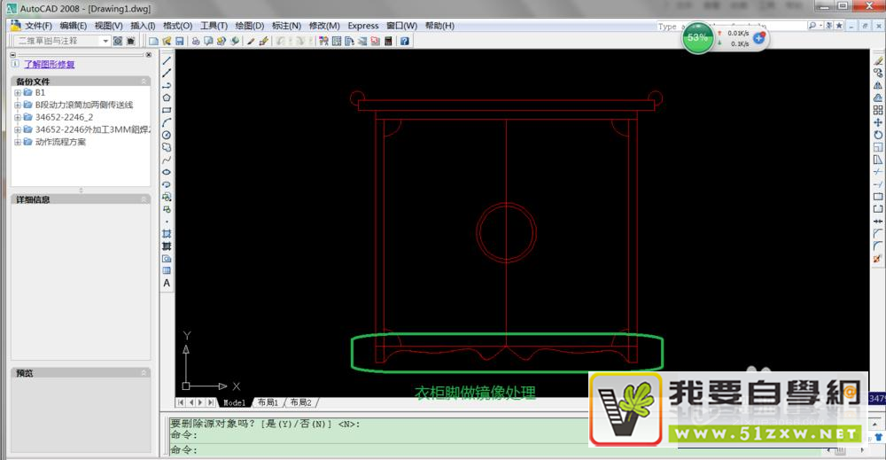Select the Polygon tool
This screenshot has height=460, width=886.
tap(167, 97)
